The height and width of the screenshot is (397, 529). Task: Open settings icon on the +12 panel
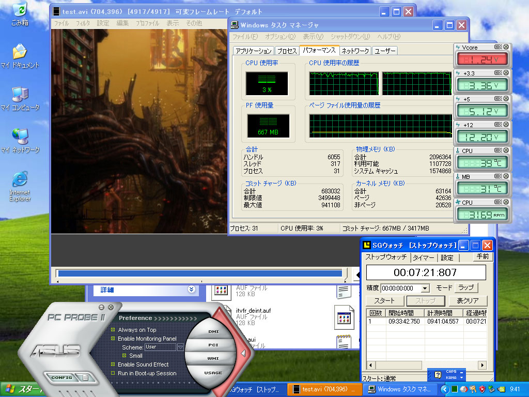click(x=499, y=124)
